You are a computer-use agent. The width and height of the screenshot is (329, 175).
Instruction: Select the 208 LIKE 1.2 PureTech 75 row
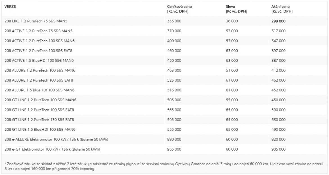pyautogui.click(x=164, y=21)
